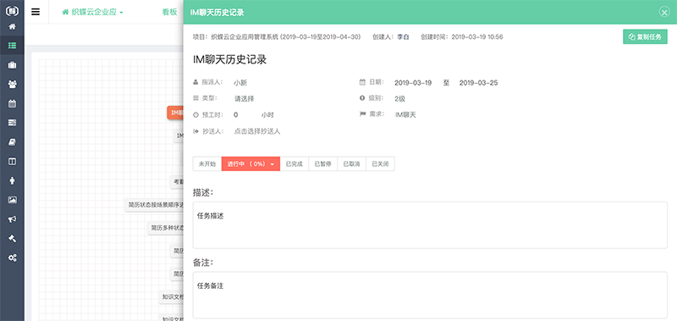Click creator name 李白

tap(403, 37)
